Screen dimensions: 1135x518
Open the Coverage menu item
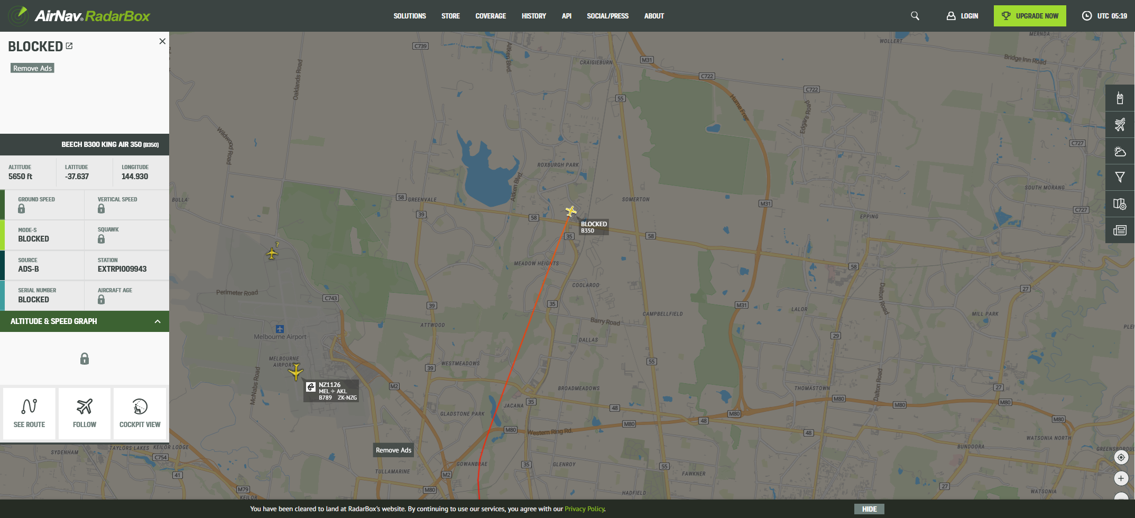491,16
